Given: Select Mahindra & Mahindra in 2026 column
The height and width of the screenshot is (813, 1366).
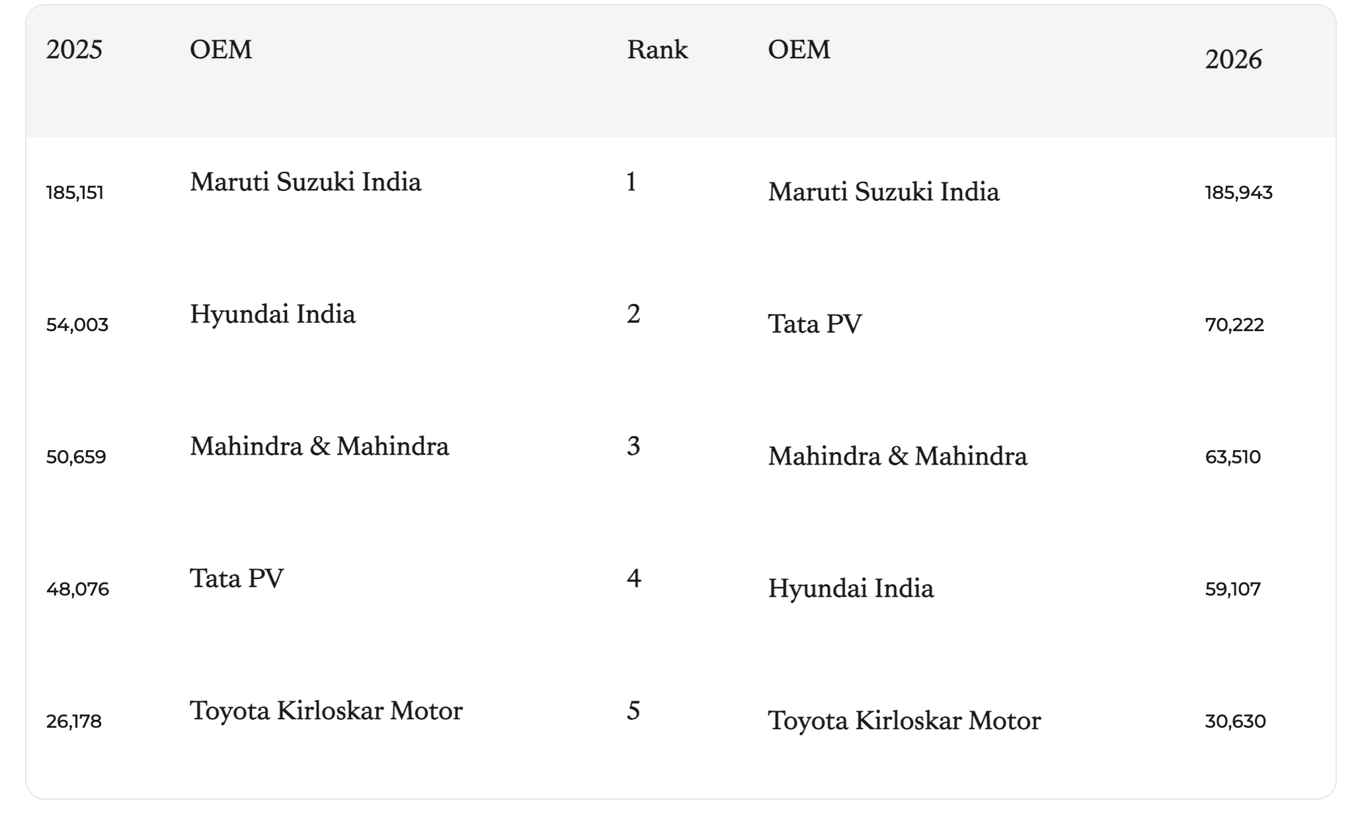Looking at the screenshot, I should (x=897, y=457).
